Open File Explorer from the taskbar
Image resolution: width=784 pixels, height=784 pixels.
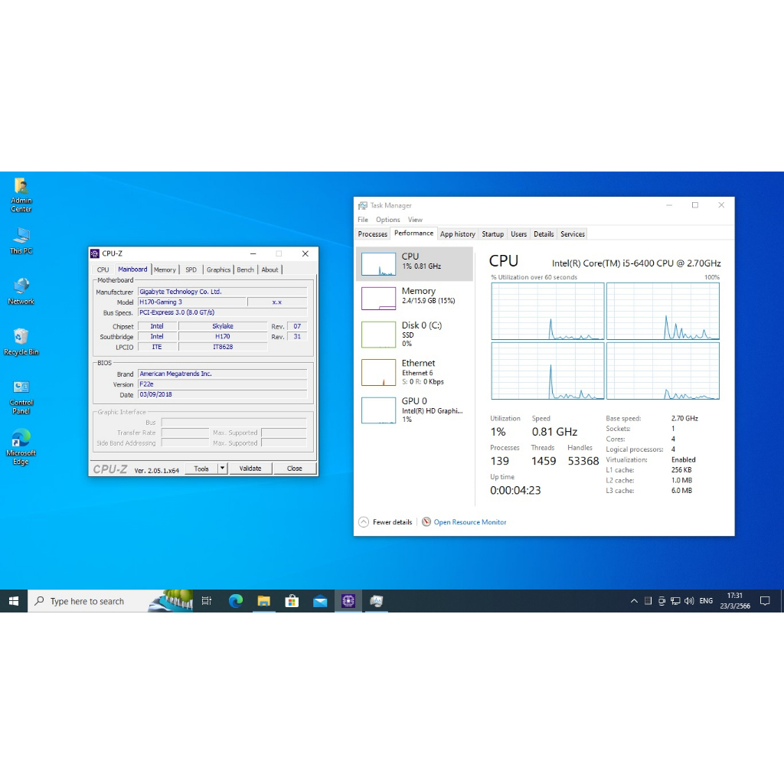pos(263,601)
